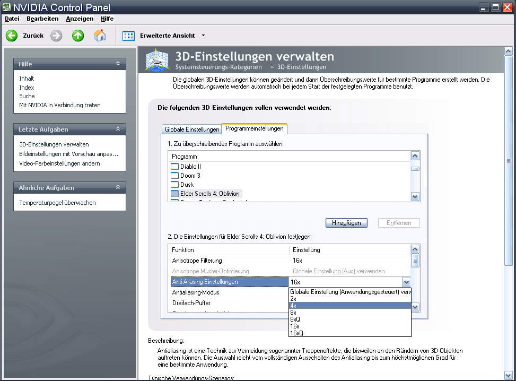Open Inhalt help link
516x381 pixels.
point(27,79)
